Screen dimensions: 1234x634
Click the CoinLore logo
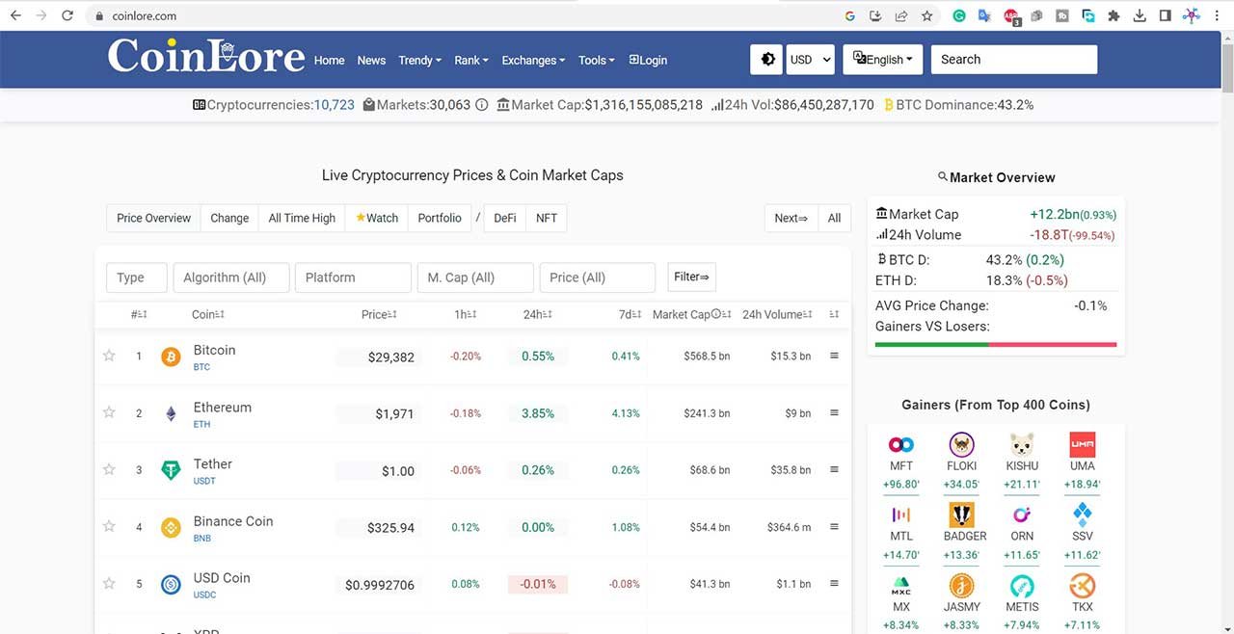pos(206,57)
